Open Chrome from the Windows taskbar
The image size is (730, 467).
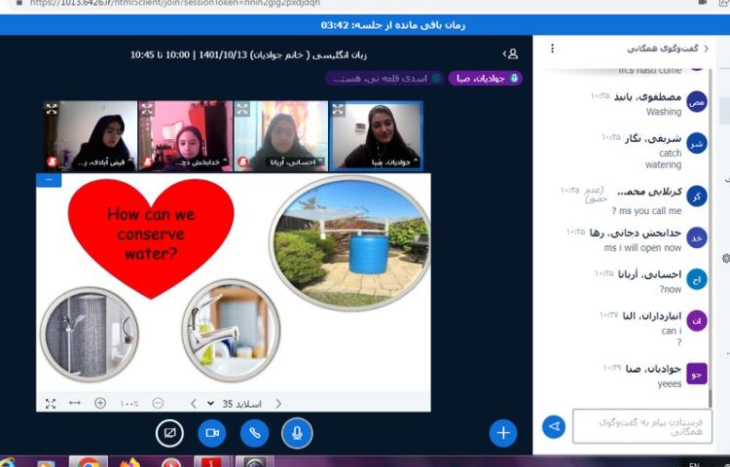point(88,462)
